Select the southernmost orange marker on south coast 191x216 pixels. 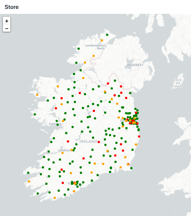[x=55, y=198]
